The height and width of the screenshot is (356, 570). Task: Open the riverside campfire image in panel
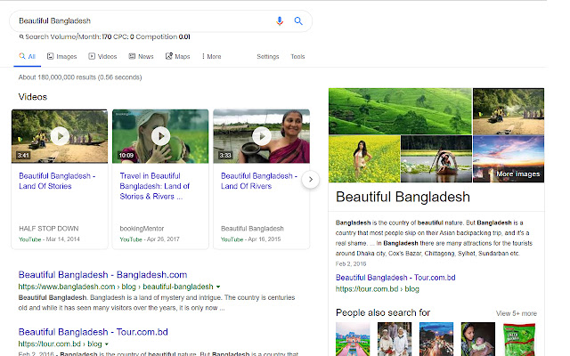(509, 111)
